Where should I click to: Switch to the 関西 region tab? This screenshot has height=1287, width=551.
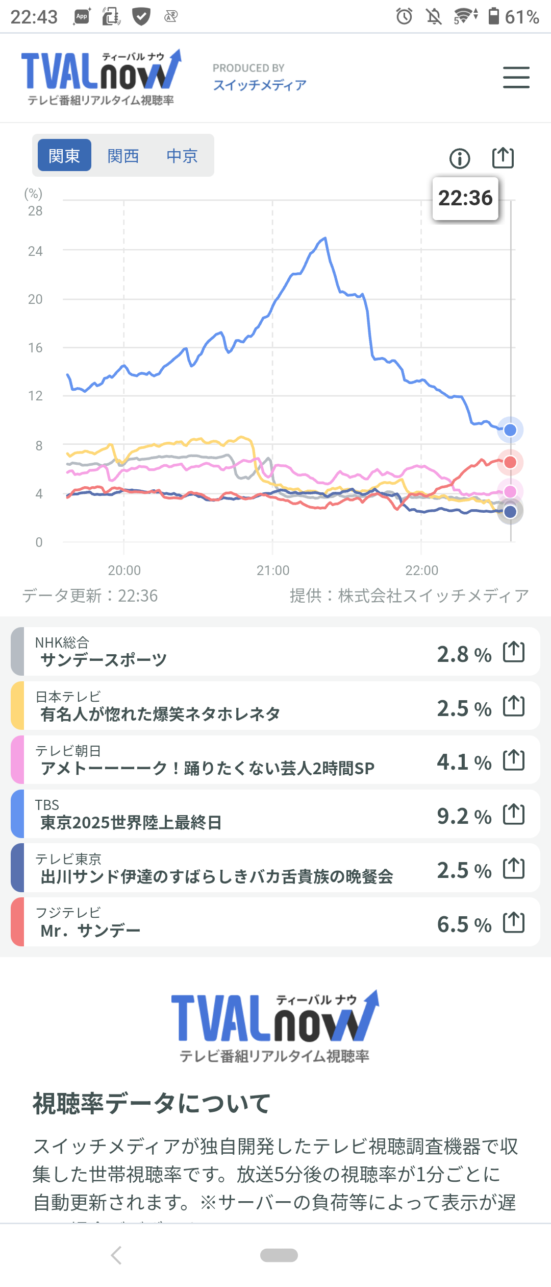123,155
